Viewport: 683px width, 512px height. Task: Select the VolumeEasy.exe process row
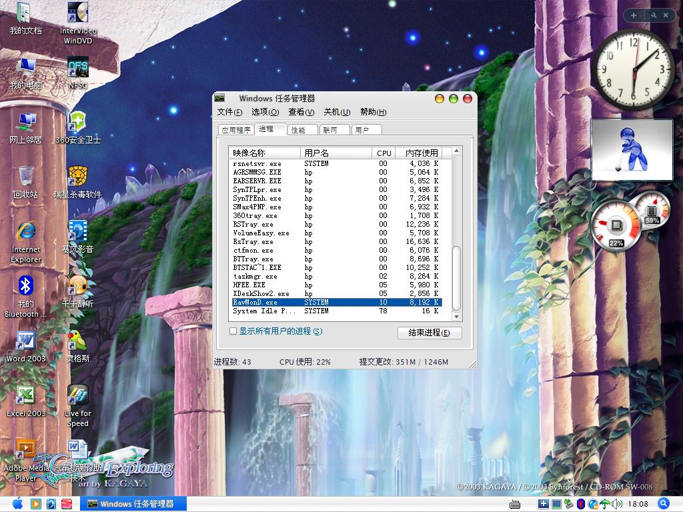tap(337, 233)
